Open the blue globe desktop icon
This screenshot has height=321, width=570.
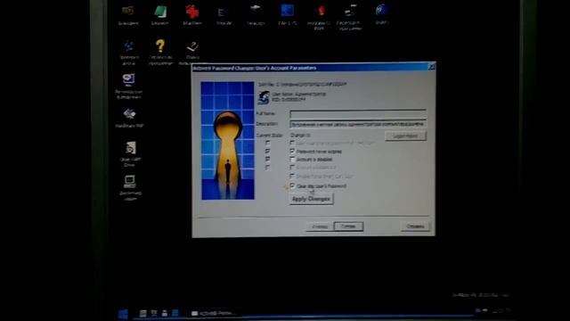pos(382,10)
